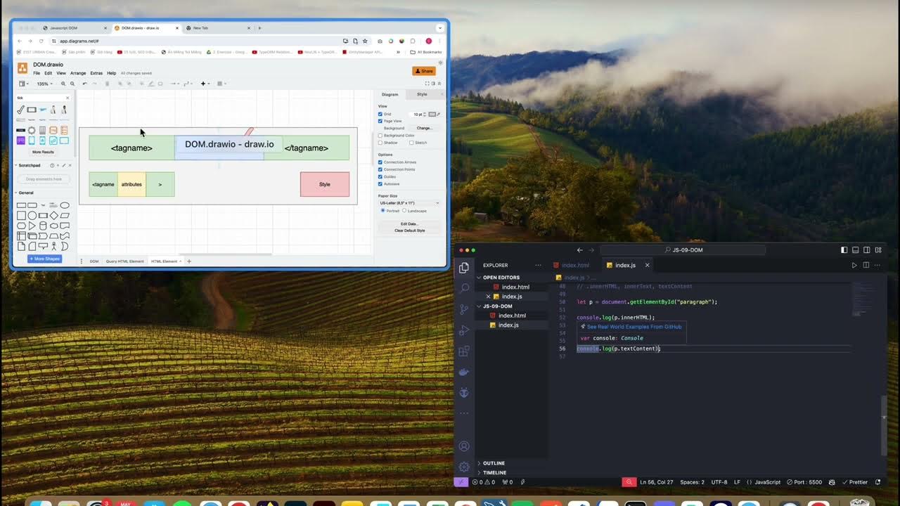The image size is (900, 506).
Task: Click Run Code play icon in editor
Action: [x=854, y=265]
